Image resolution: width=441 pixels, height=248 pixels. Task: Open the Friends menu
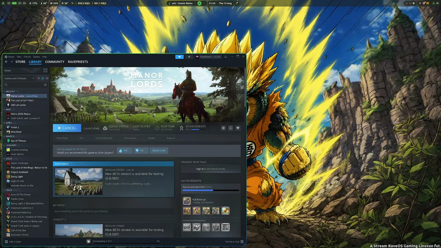tap(27, 56)
